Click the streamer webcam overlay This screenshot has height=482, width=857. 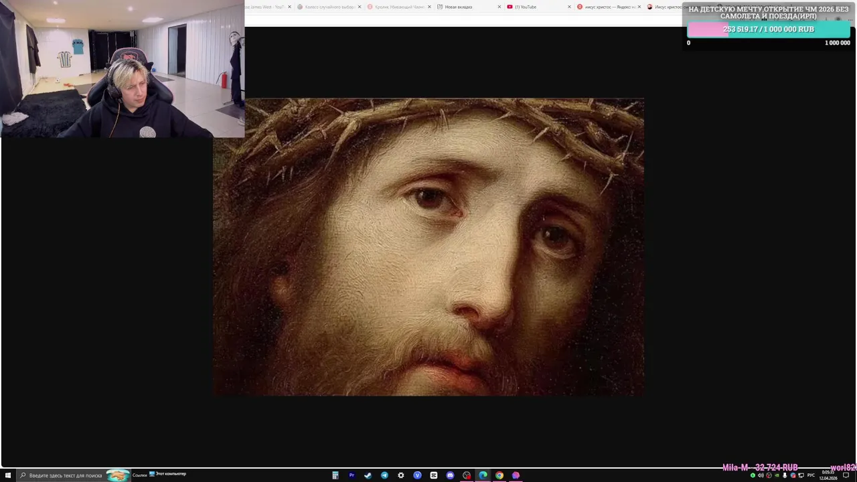click(122, 69)
